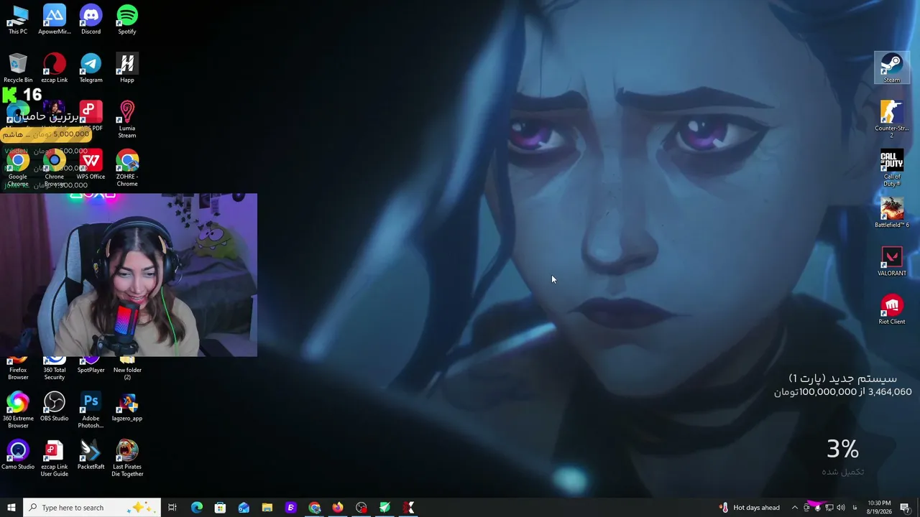This screenshot has width=920, height=517.
Task: Switch to Firefox in the taskbar
Action: pos(338,508)
